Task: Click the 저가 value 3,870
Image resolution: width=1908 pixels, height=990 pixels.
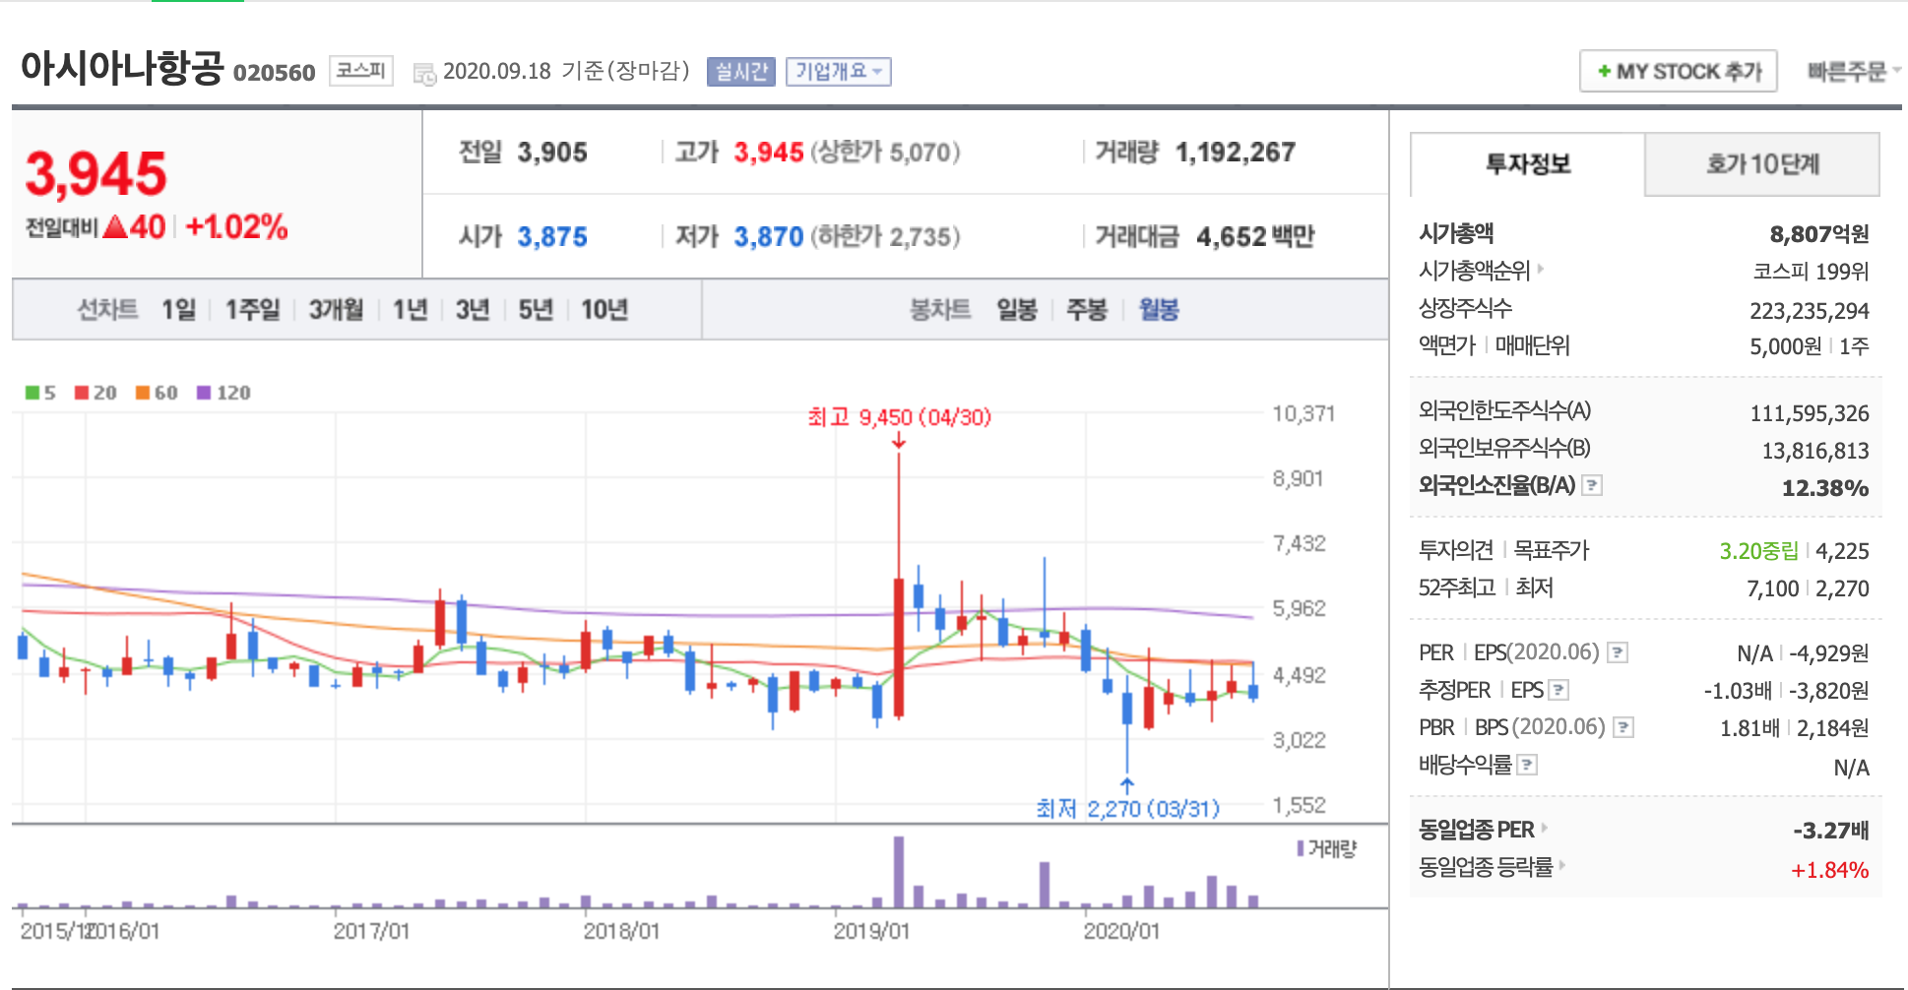Action: pyautogui.click(x=769, y=236)
